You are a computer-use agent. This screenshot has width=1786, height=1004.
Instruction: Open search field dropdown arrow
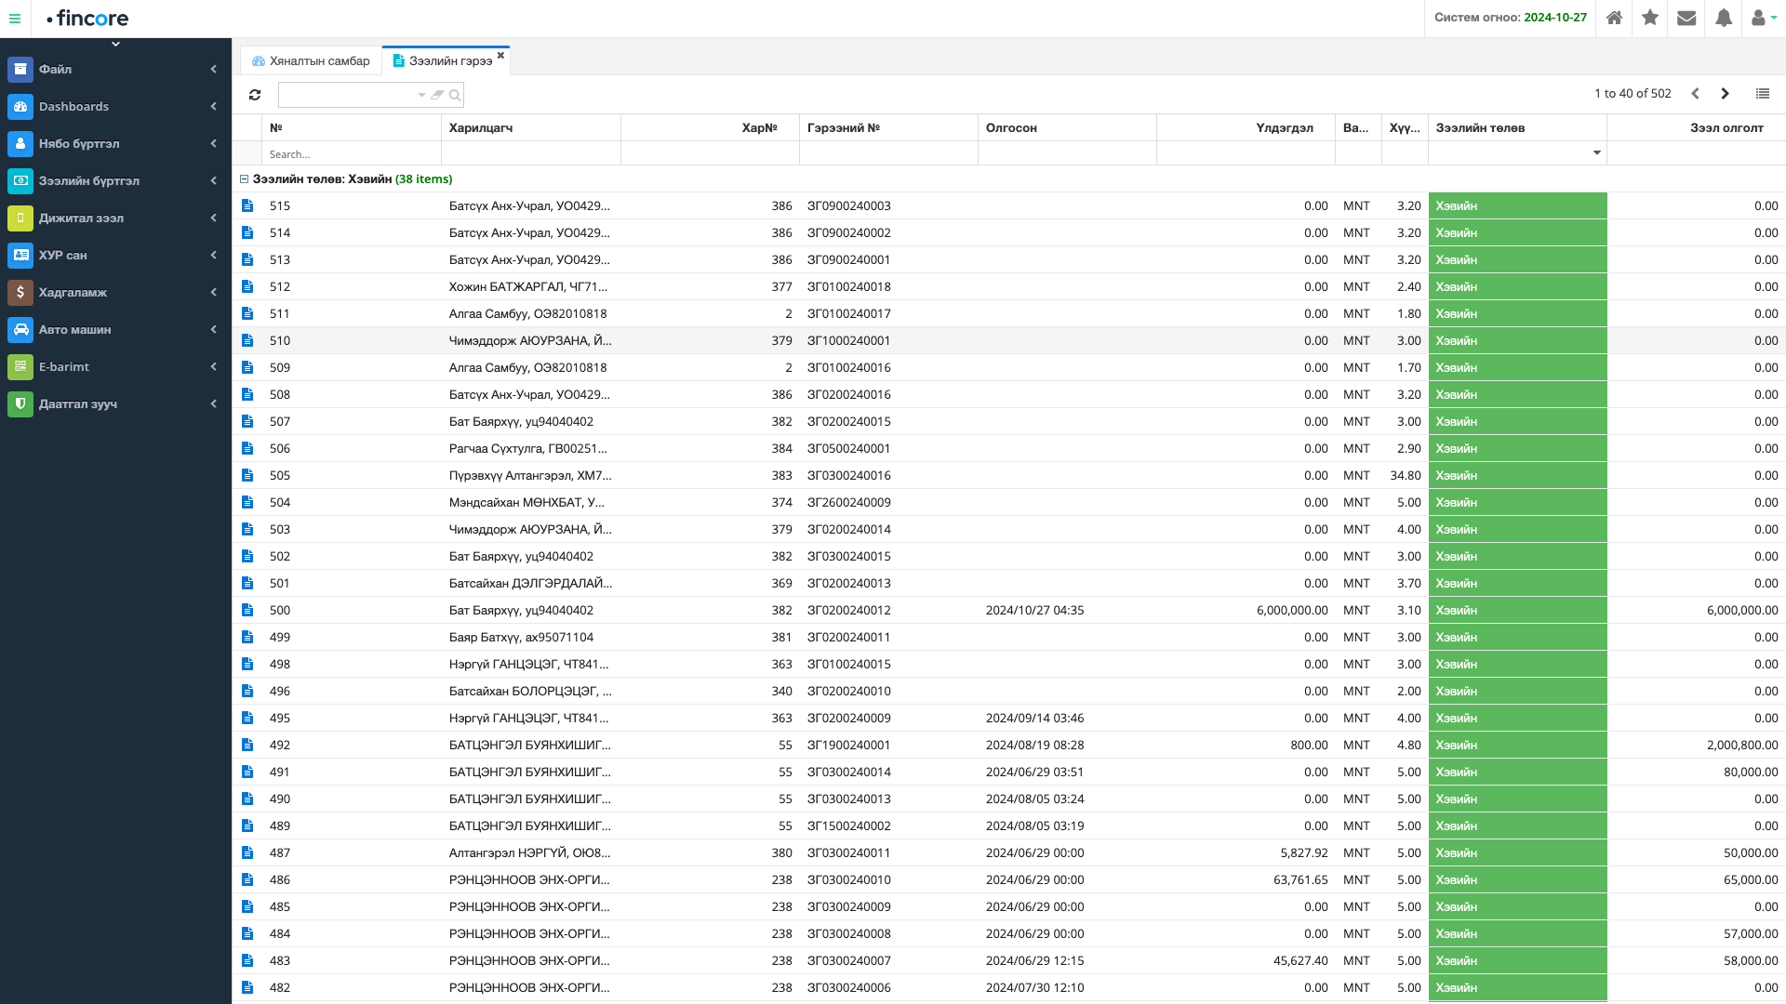point(421,95)
